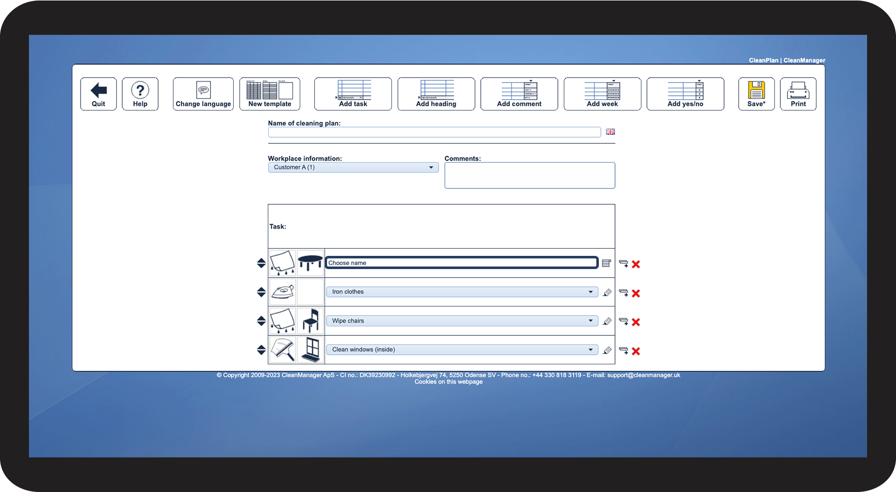Click the Add week toolbar button
The image size is (896, 492).
[x=602, y=94]
